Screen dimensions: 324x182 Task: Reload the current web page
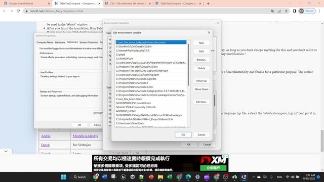[18, 11]
